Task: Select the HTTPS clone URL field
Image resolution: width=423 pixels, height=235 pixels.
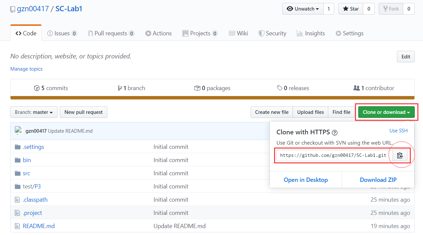Action: pyautogui.click(x=334, y=155)
